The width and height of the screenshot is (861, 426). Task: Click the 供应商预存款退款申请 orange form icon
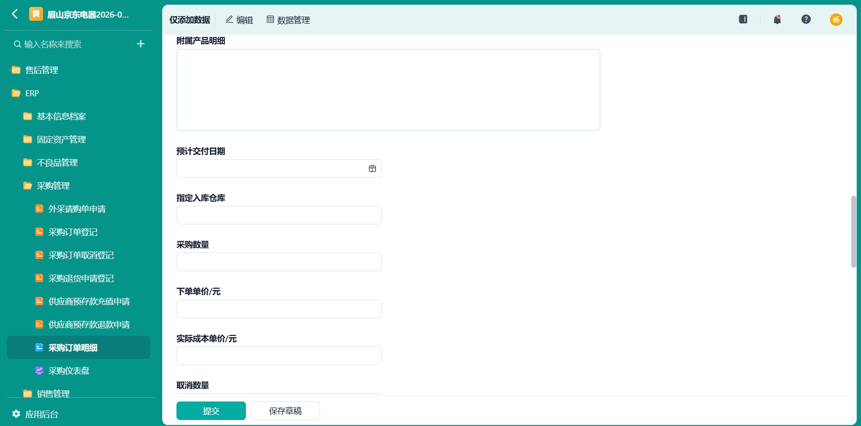(x=39, y=324)
